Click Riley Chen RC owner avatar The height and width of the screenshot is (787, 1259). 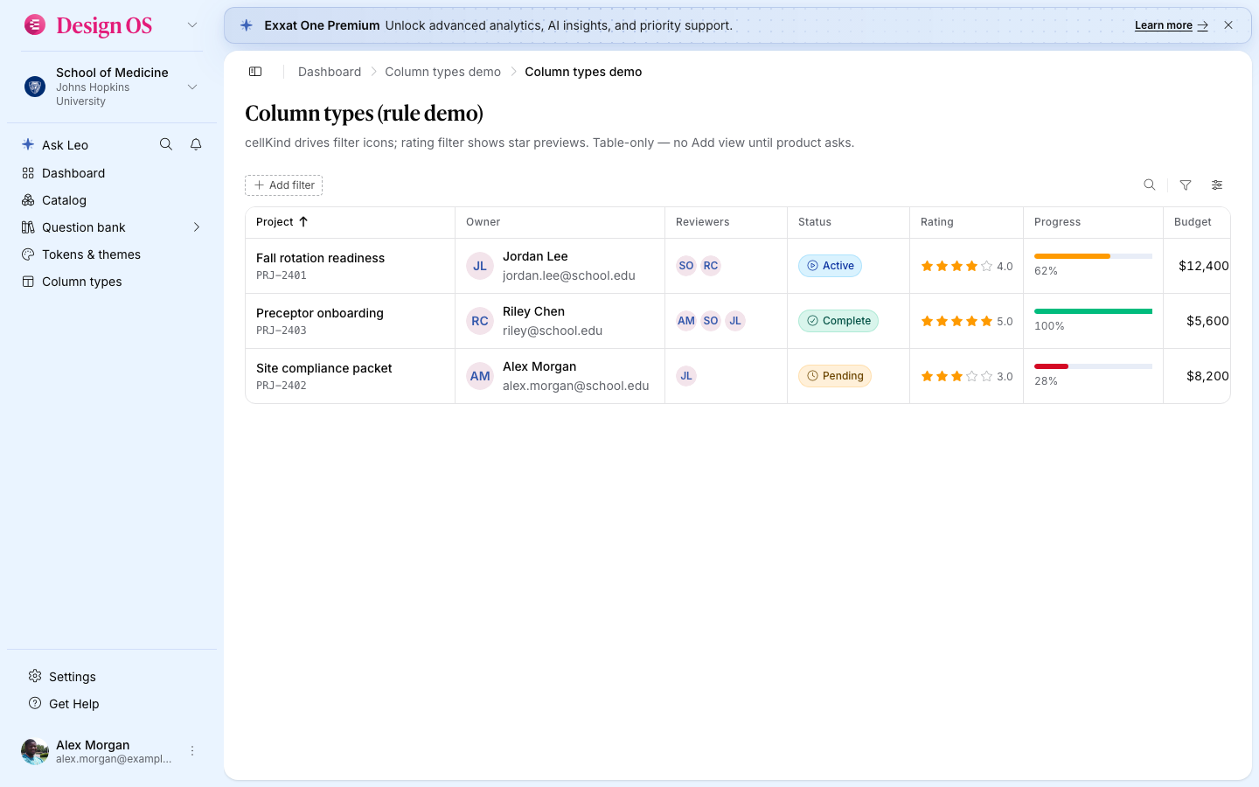tap(480, 321)
